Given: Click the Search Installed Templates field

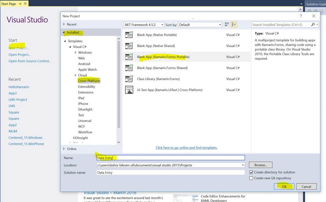Looking at the screenshot, I should coord(281,25).
